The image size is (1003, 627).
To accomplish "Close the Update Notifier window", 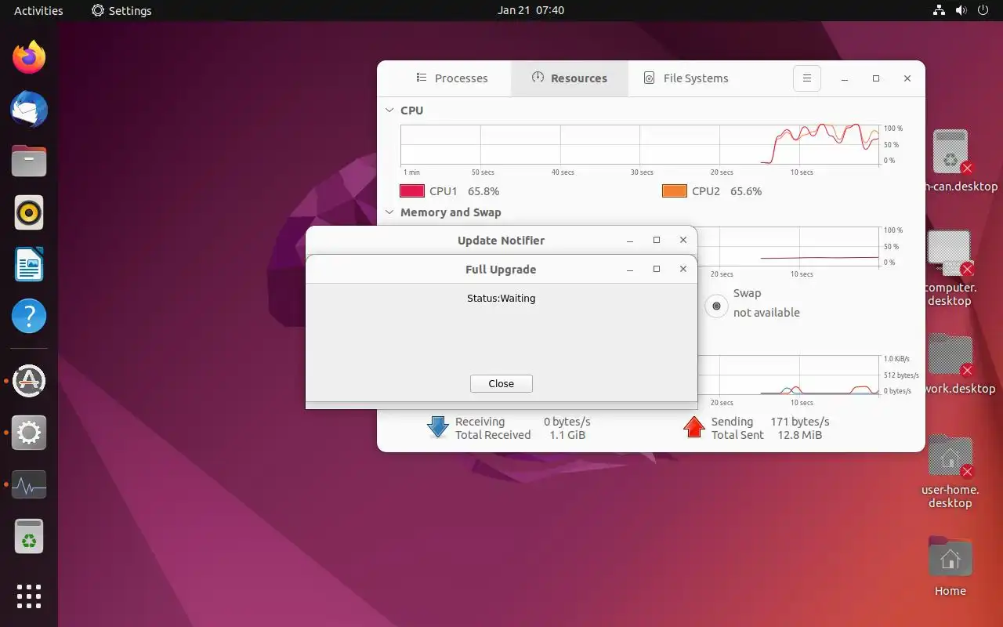I will [x=683, y=240].
